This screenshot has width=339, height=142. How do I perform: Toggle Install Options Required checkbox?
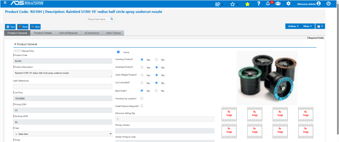(x=142, y=106)
